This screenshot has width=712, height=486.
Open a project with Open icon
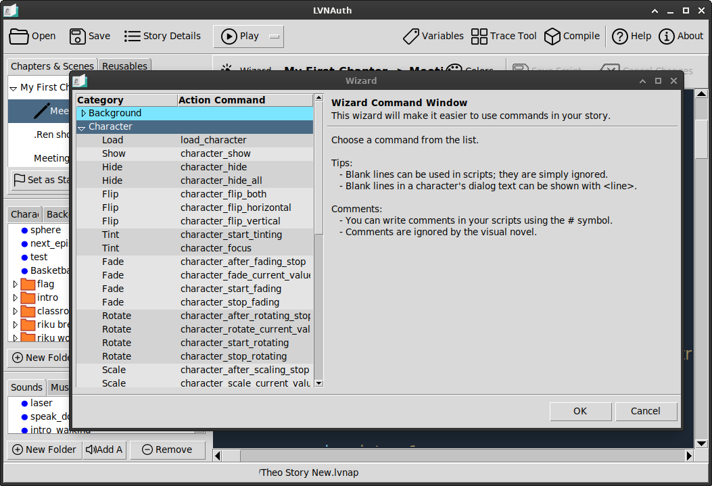[x=32, y=37]
